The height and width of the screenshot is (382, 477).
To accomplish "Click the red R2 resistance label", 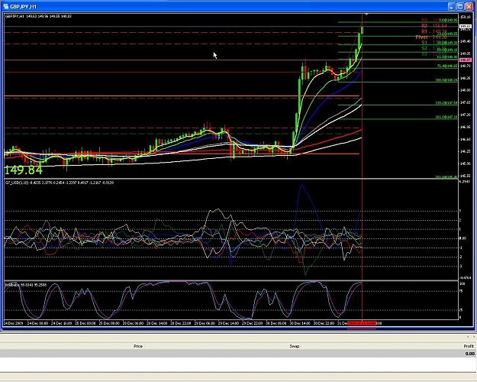I will coord(434,26).
